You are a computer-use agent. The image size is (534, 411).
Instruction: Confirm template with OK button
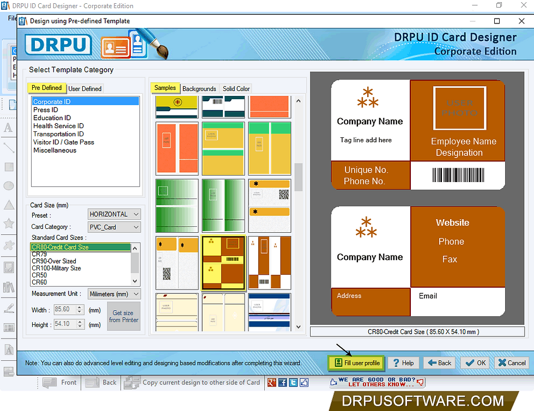[475, 363]
